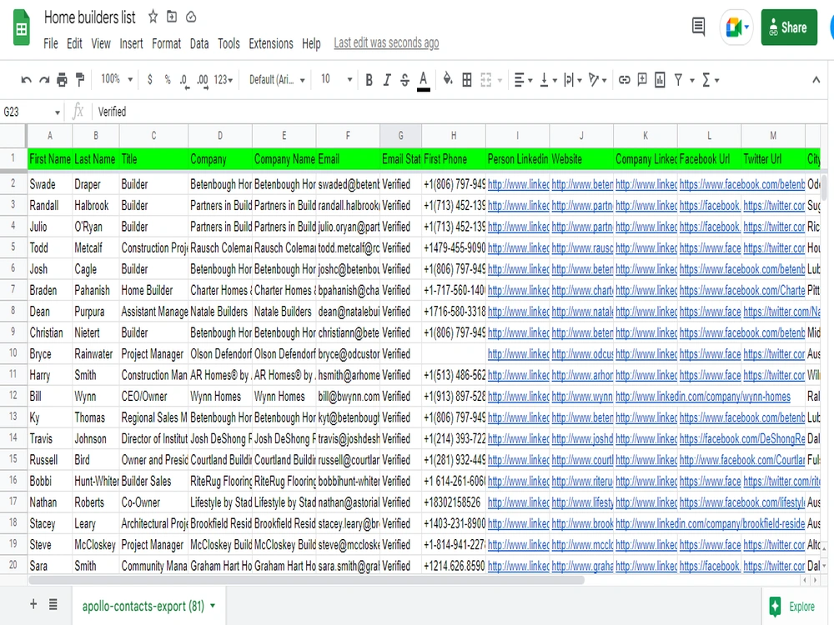
Task: Open the File menu
Action: 51,43
